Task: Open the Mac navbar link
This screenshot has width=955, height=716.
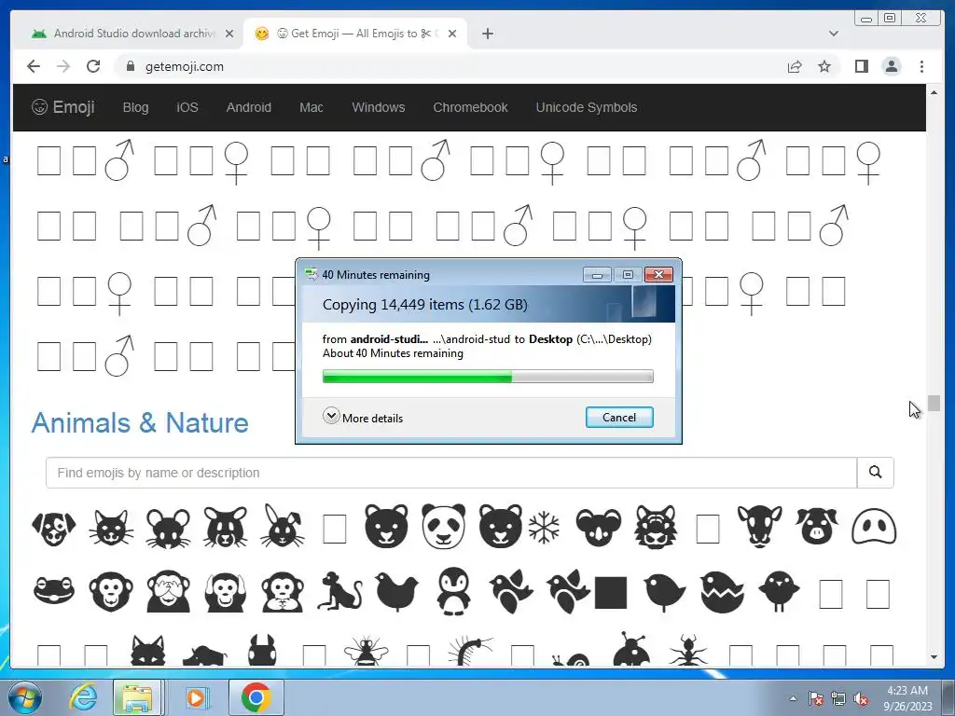Action: point(311,107)
